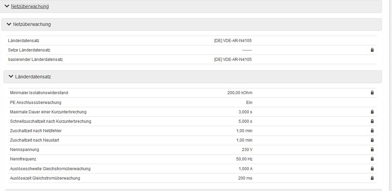Image resolution: width=392 pixels, height=191 pixels.
Task: Collapse the inner Netzüberwachung panel chevron
Action: [x=9, y=24]
